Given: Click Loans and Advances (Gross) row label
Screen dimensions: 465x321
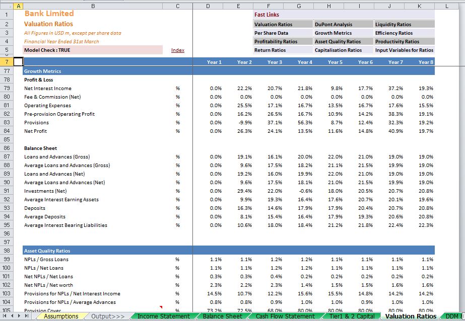Looking at the screenshot, I should click(57, 156).
